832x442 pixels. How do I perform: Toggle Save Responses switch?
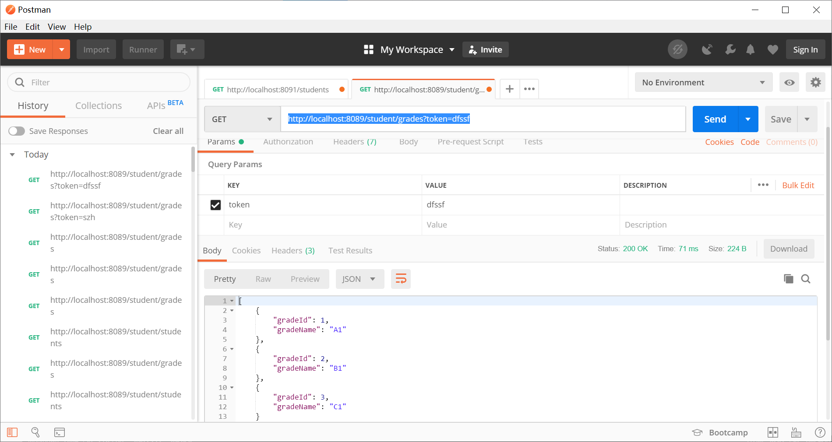tap(17, 131)
